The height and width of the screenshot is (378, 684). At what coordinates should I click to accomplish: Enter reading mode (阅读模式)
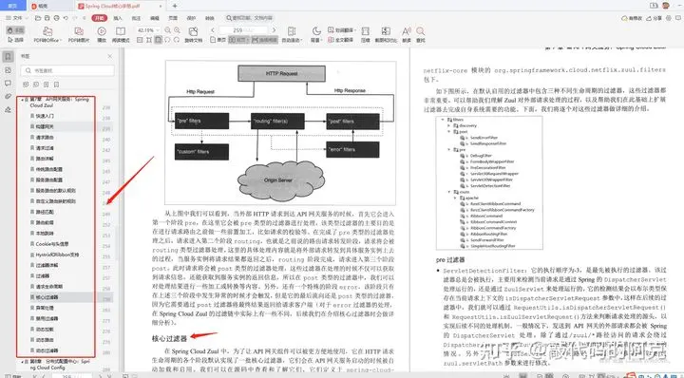tap(121, 34)
